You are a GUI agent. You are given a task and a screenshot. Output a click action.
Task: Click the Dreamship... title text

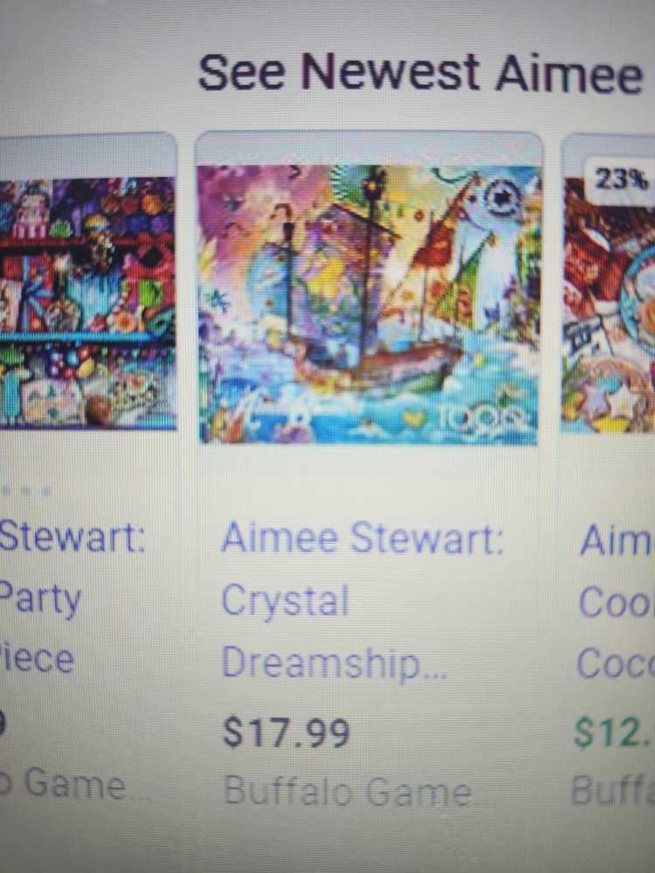click(334, 662)
